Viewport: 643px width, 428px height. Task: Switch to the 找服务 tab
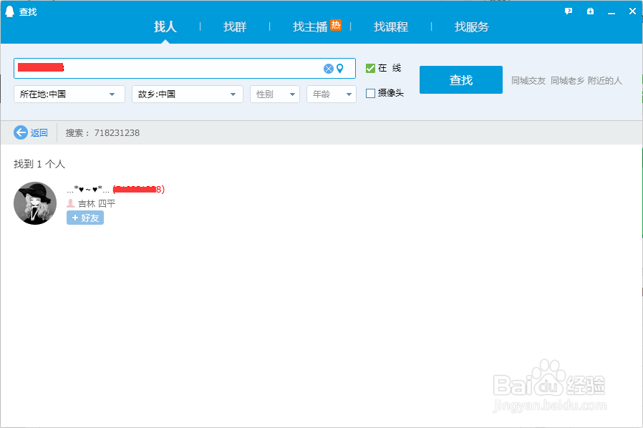pos(472,26)
